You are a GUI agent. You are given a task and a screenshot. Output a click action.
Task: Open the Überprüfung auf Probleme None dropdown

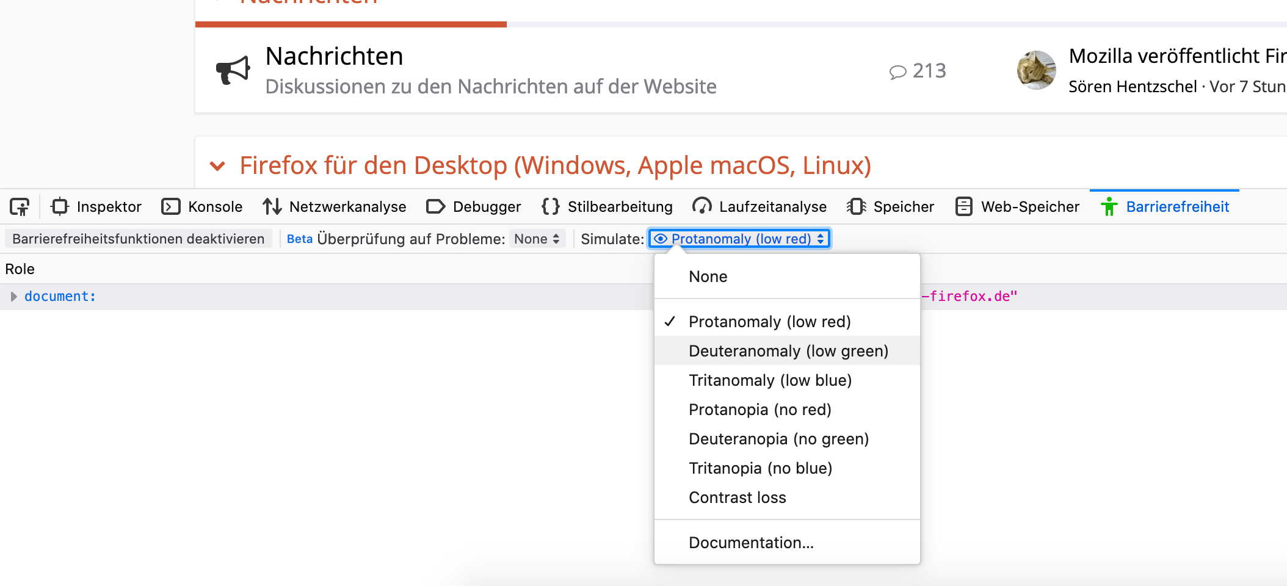tap(537, 239)
